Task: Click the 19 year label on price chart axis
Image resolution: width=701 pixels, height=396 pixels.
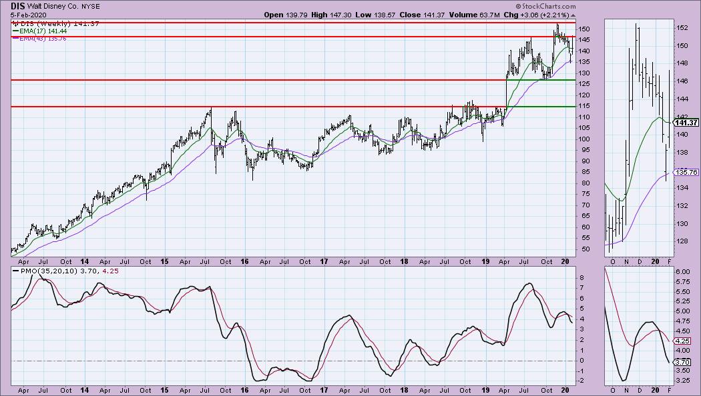Action: (x=485, y=261)
